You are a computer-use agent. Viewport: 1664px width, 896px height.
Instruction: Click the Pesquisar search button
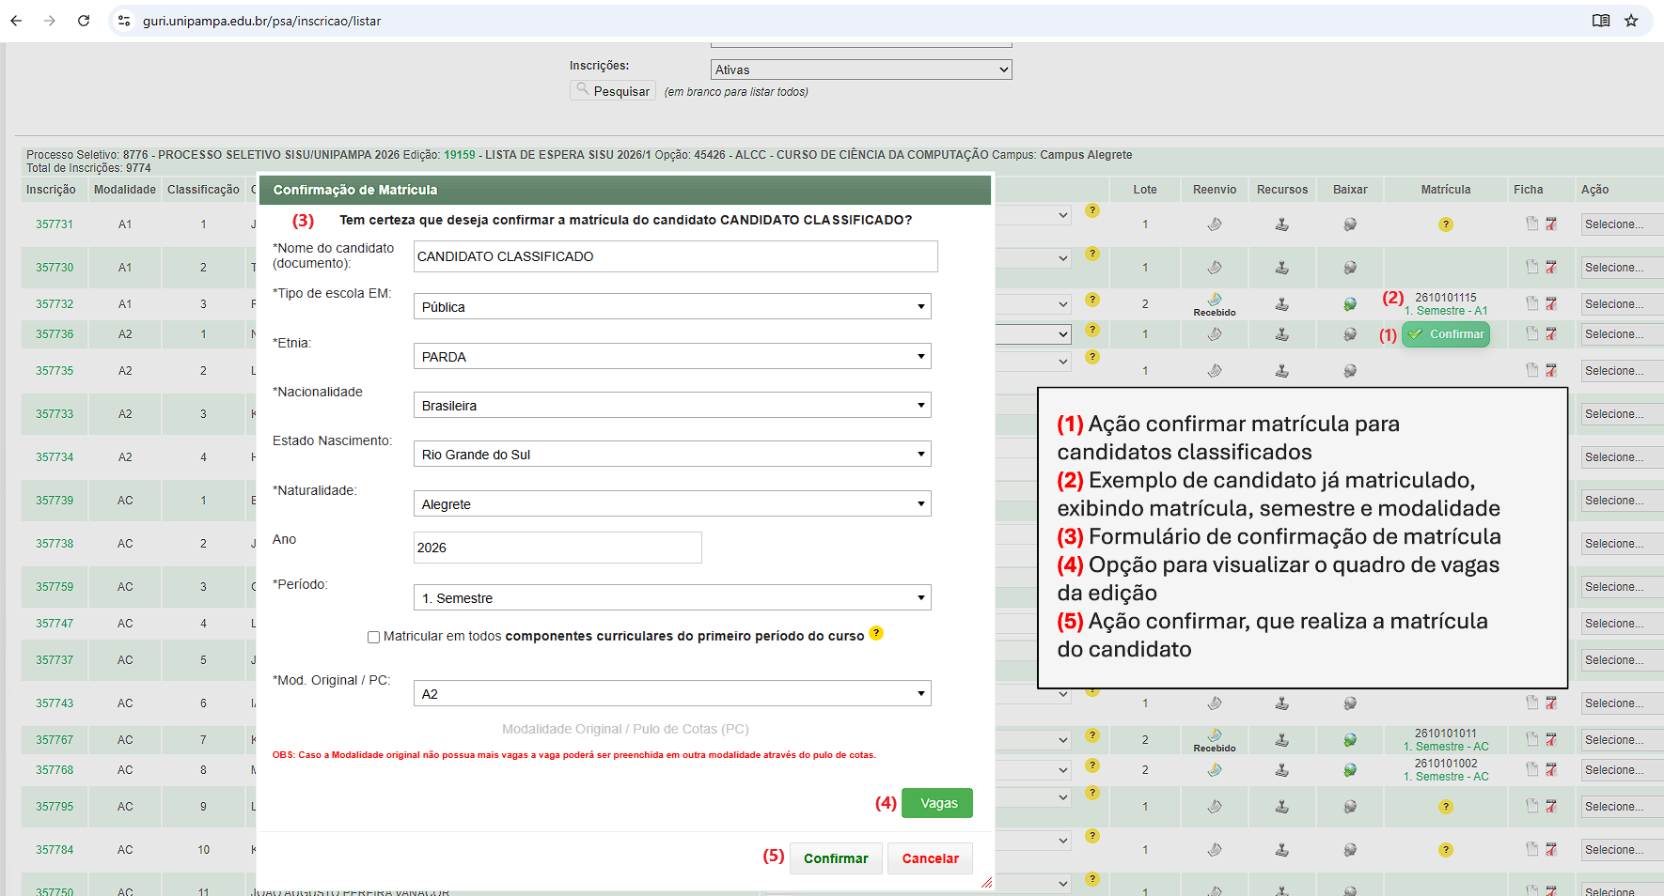point(612,90)
